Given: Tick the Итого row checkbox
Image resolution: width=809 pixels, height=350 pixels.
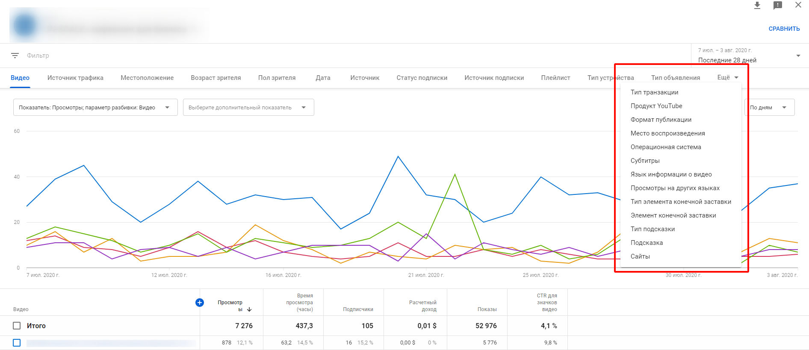Looking at the screenshot, I should pyautogui.click(x=17, y=326).
